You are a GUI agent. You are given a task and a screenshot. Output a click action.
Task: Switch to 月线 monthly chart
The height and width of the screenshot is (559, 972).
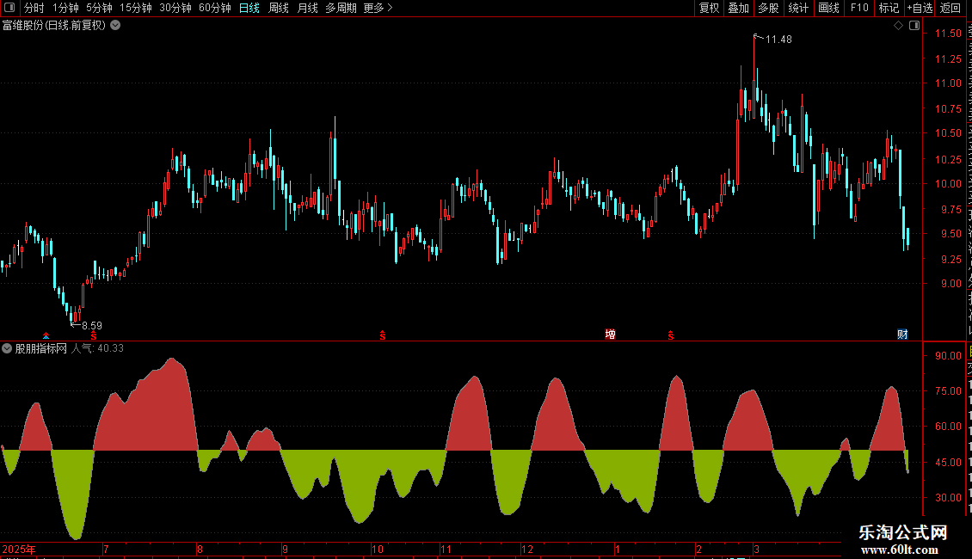coord(307,8)
